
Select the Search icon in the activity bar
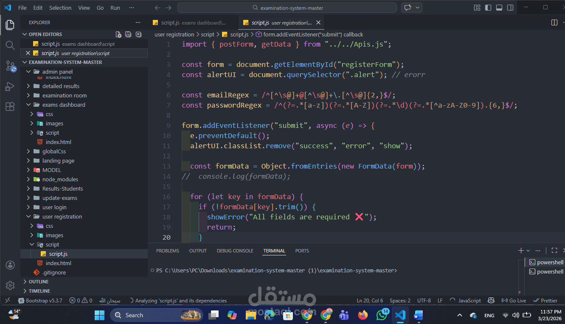tap(10, 45)
